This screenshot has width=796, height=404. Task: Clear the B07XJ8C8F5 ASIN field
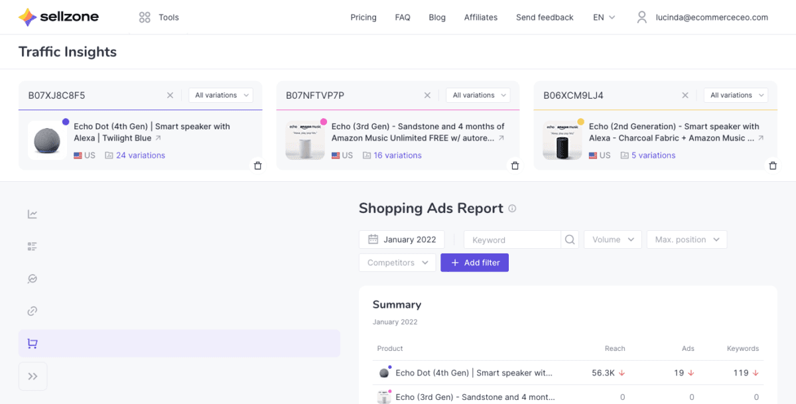[170, 96]
